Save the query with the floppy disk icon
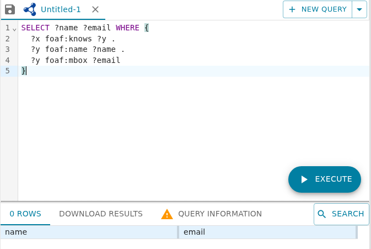371x249 pixels. click(x=10, y=9)
